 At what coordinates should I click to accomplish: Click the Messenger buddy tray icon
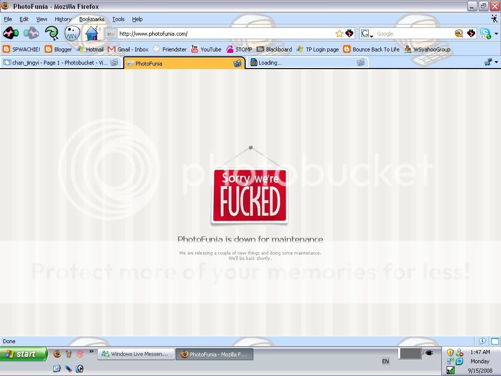[x=460, y=352]
